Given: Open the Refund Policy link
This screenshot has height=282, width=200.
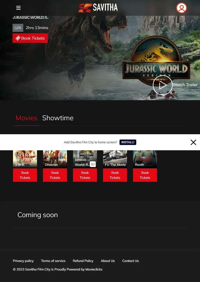Looking at the screenshot, I should (83, 261).
